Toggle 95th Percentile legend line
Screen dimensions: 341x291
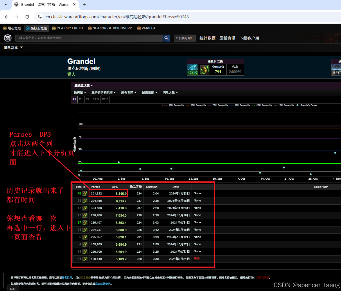click(x=196, y=105)
